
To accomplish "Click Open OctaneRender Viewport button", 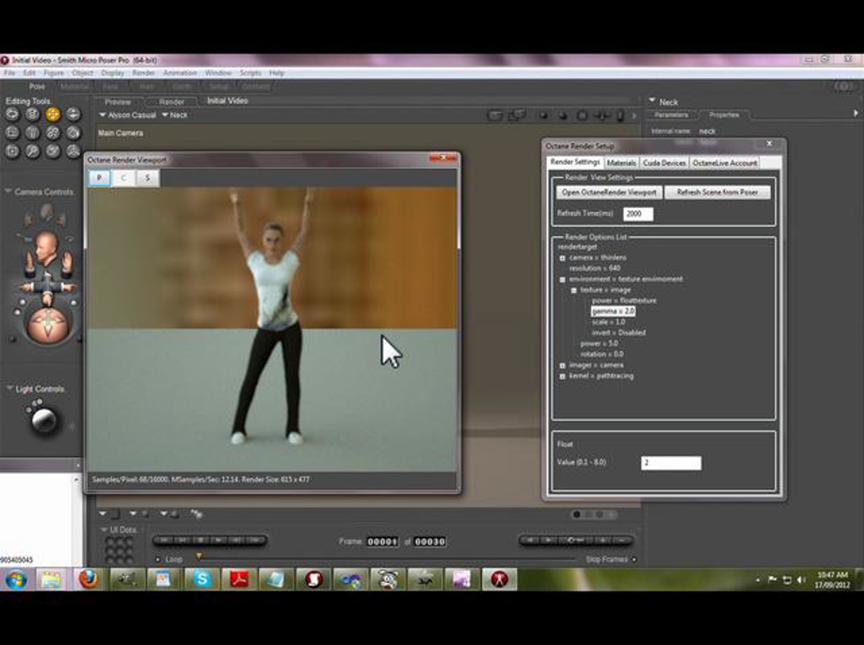I will (609, 192).
